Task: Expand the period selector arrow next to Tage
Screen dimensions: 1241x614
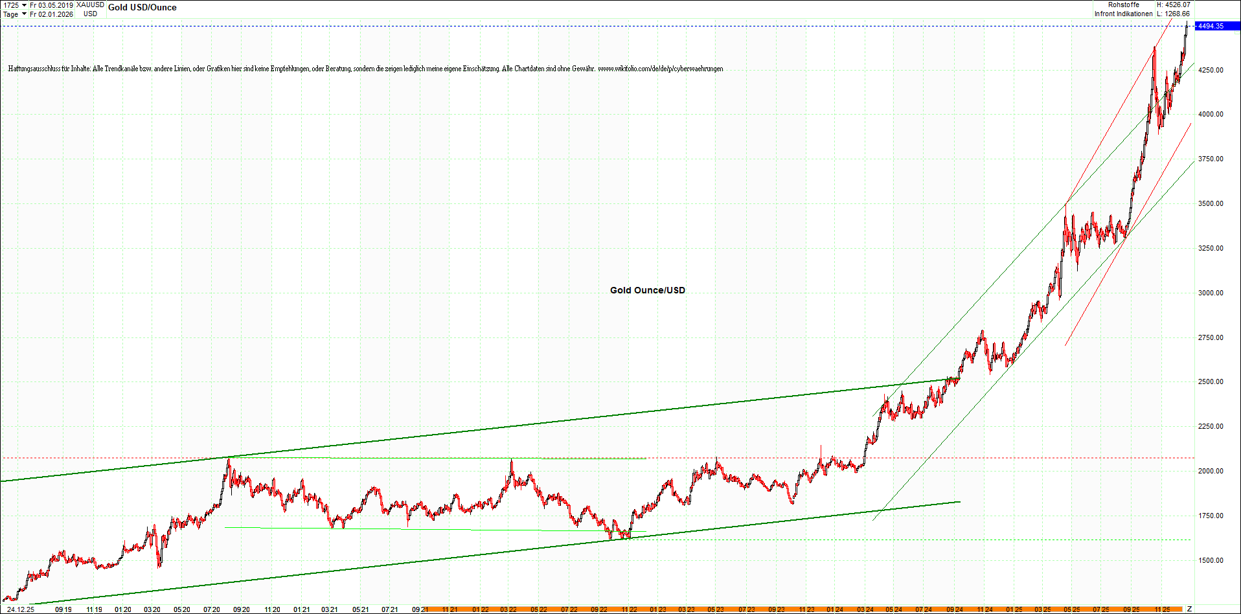Action: point(24,14)
